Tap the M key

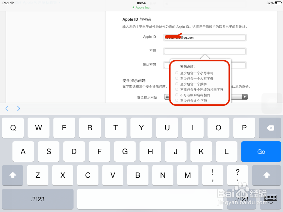(188, 175)
